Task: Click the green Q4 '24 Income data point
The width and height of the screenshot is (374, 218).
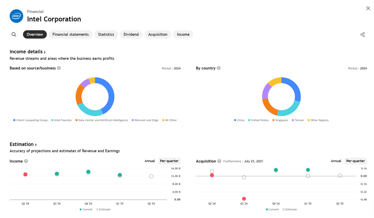Action: (x=88, y=172)
